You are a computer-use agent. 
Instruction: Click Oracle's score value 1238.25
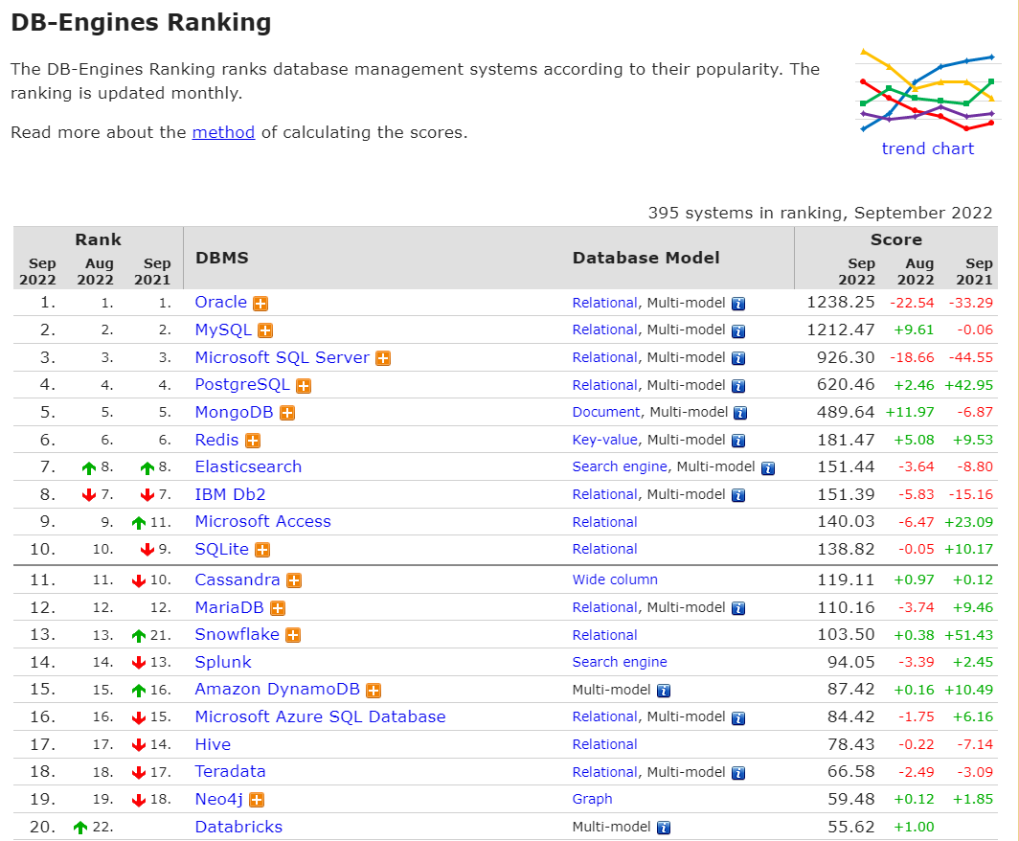tap(840, 303)
